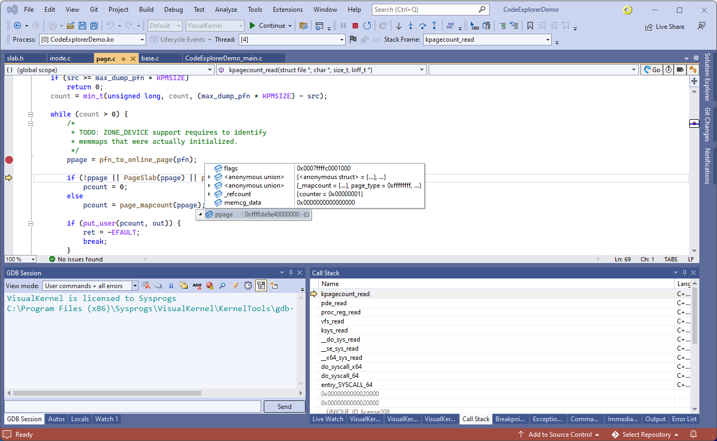Pin the ppage data tip

click(306, 214)
